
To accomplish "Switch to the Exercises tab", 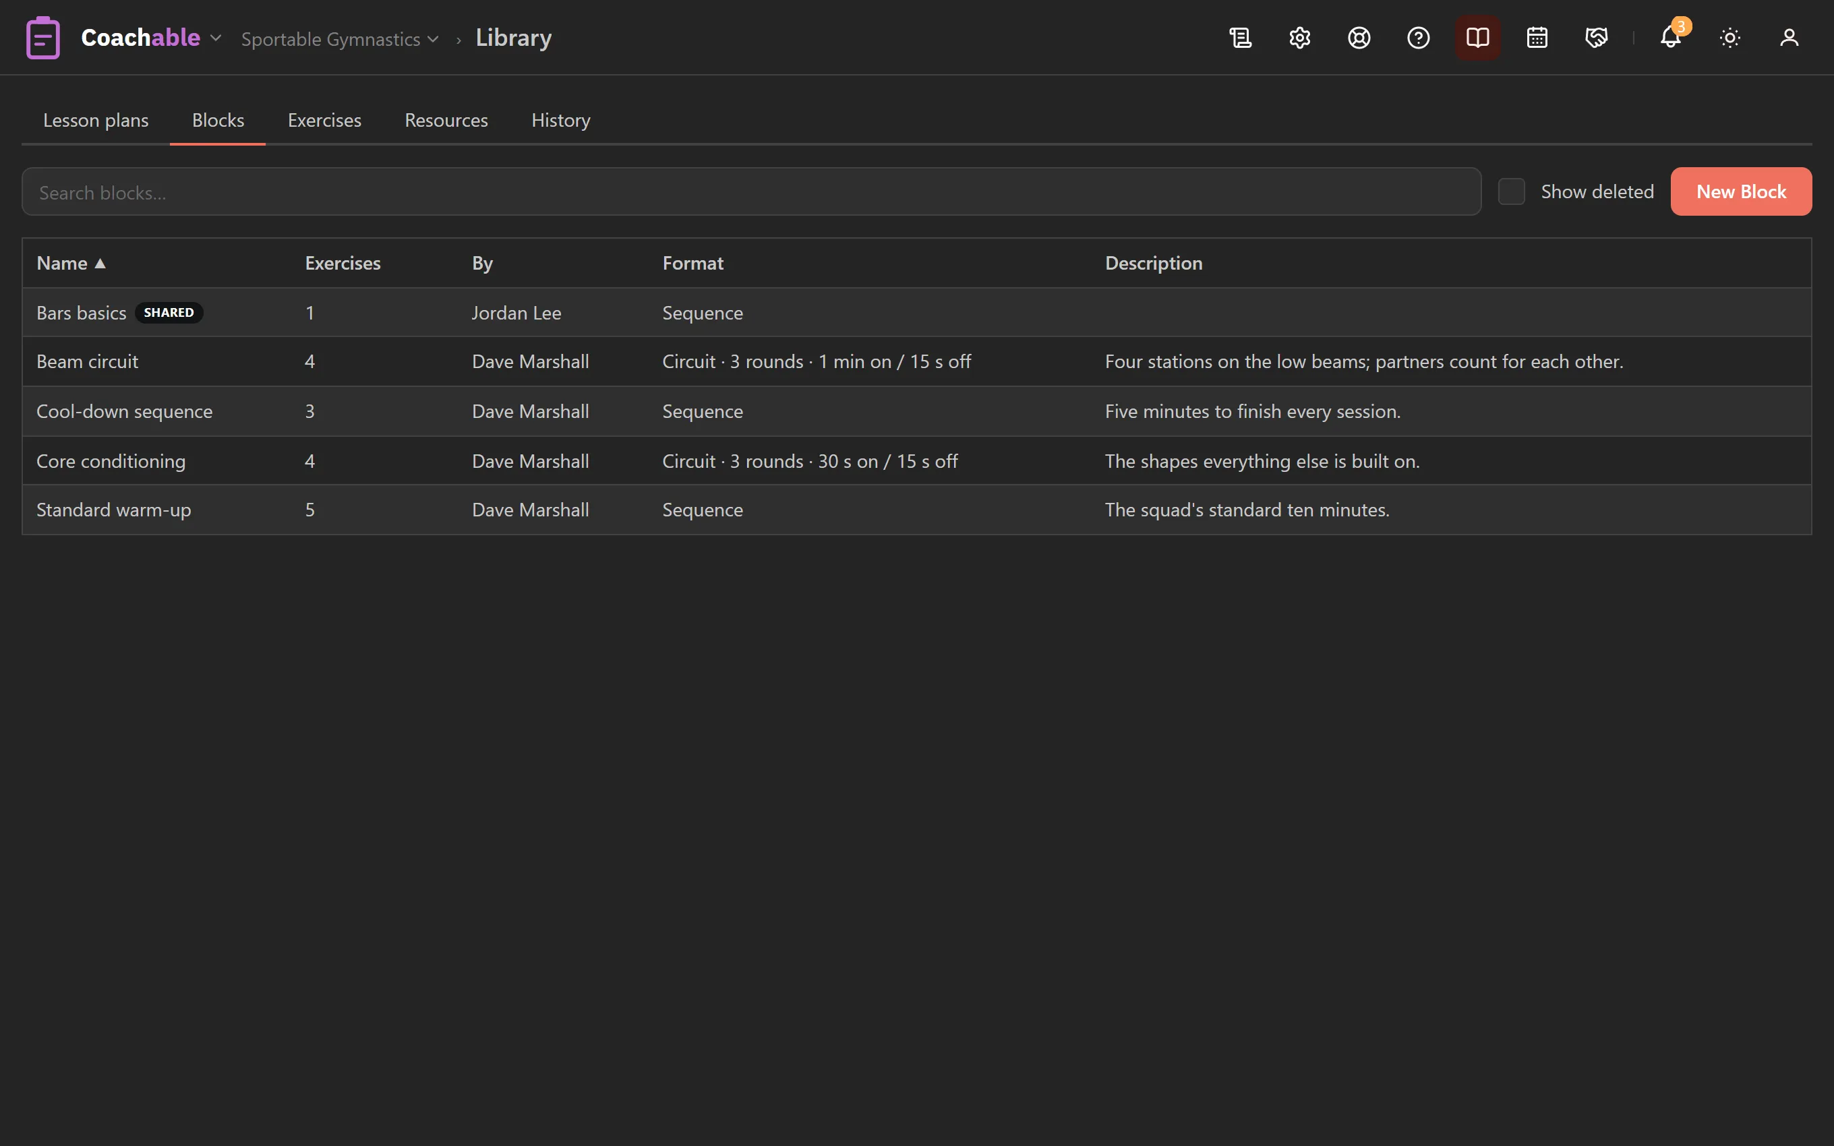I will coord(324,120).
